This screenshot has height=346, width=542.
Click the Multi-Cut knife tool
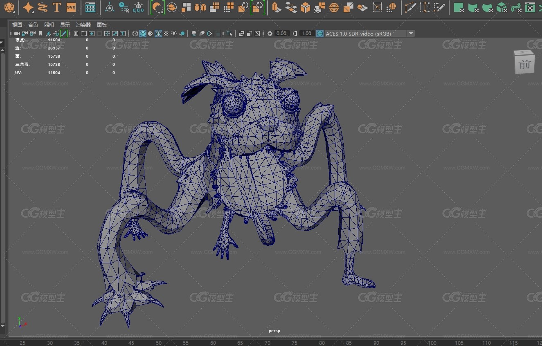(x=410, y=7)
